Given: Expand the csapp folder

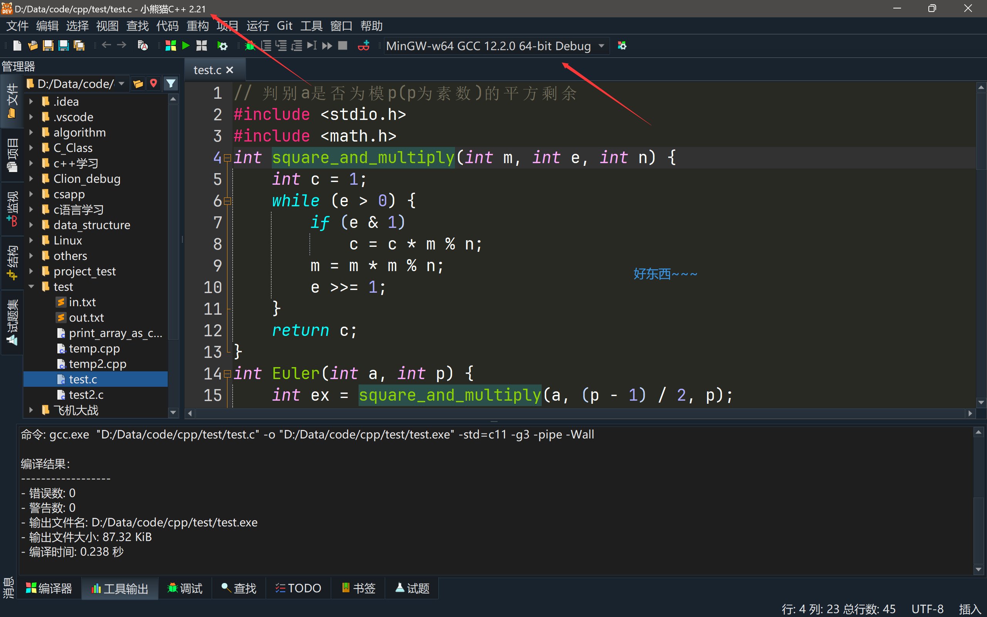Looking at the screenshot, I should (x=31, y=194).
